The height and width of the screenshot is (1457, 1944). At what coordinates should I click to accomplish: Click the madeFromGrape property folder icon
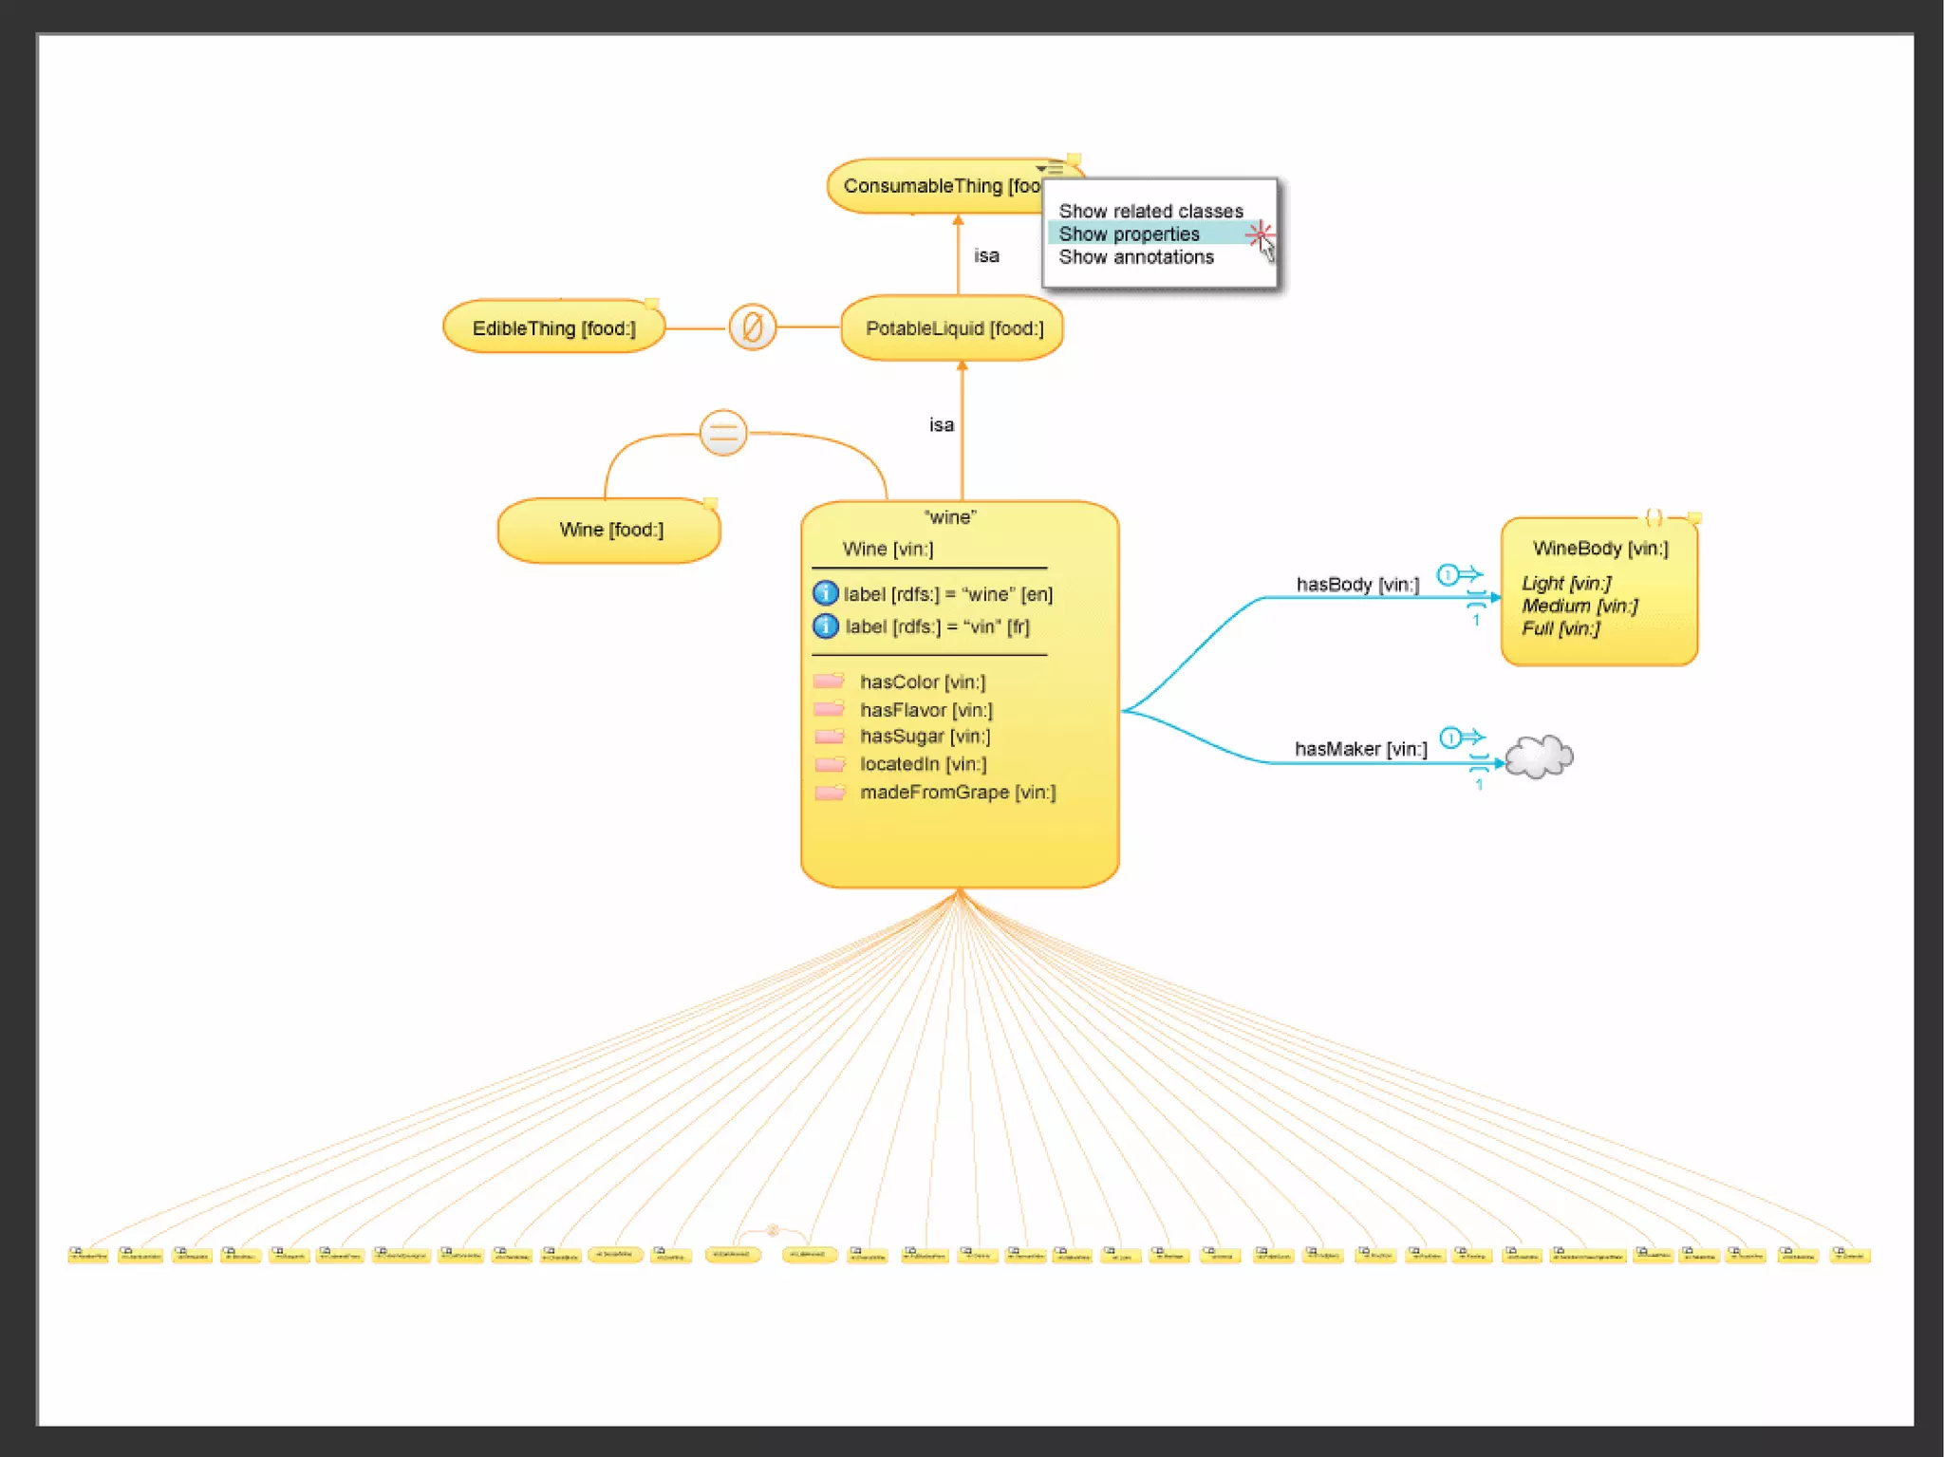coord(830,792)
